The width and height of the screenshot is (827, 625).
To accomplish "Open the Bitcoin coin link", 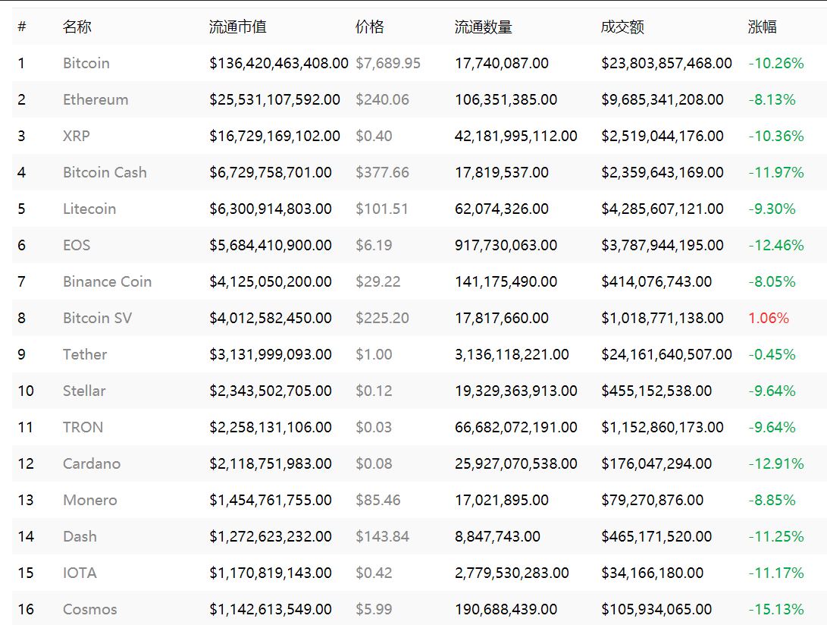I will pos(86,64).
